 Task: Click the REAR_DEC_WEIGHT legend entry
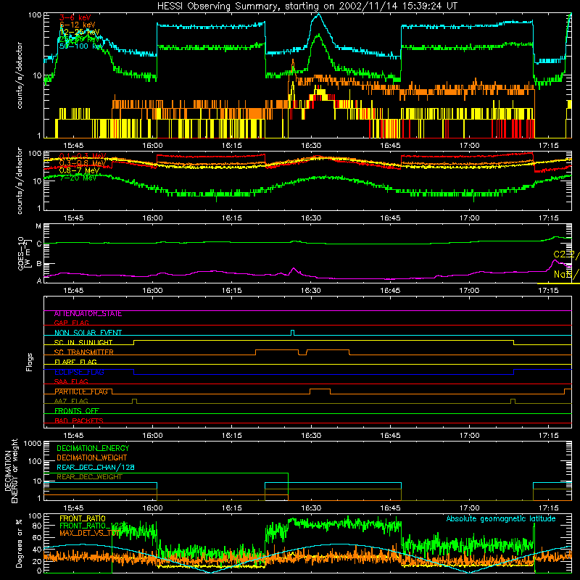(x=89, y=477)
